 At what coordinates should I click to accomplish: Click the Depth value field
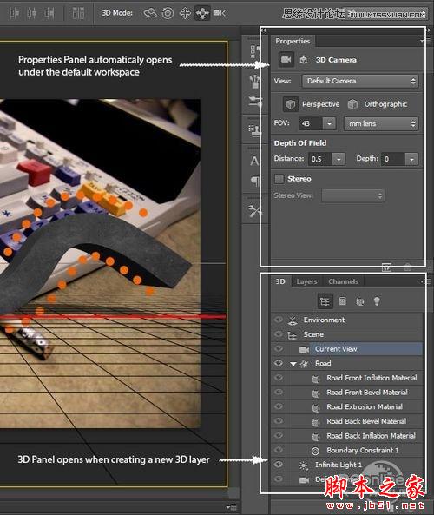393,159
